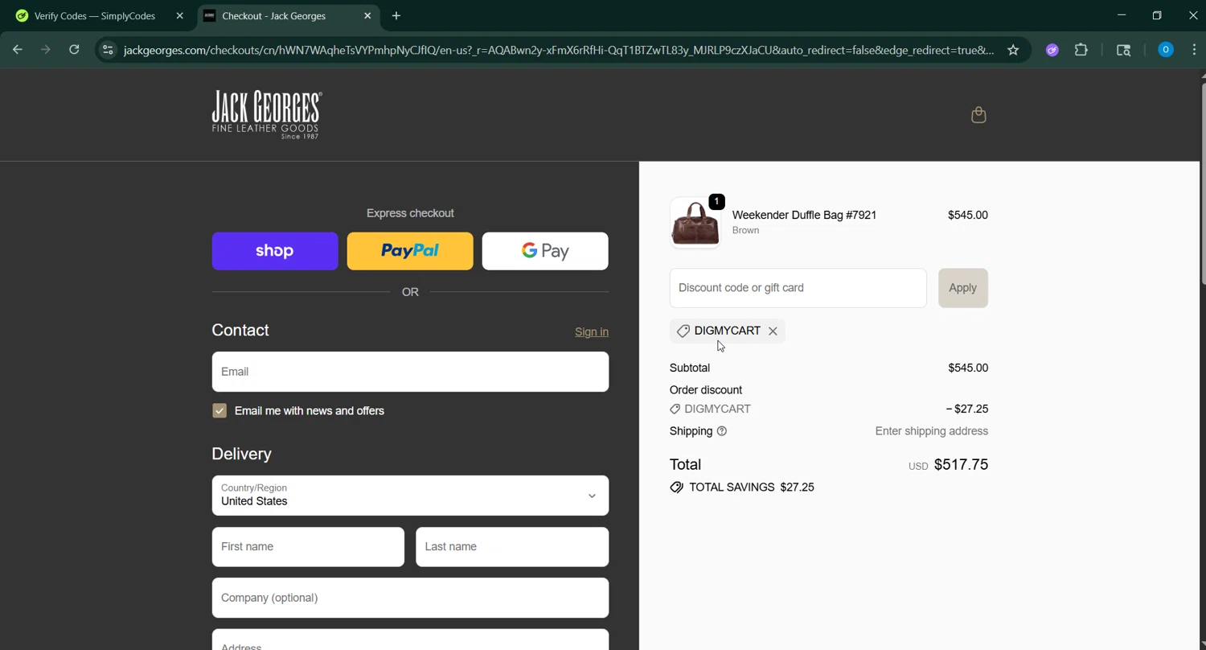This screenshot has width=1206, height=650.
Task: Click the Last name field
Action: [512, 547]
